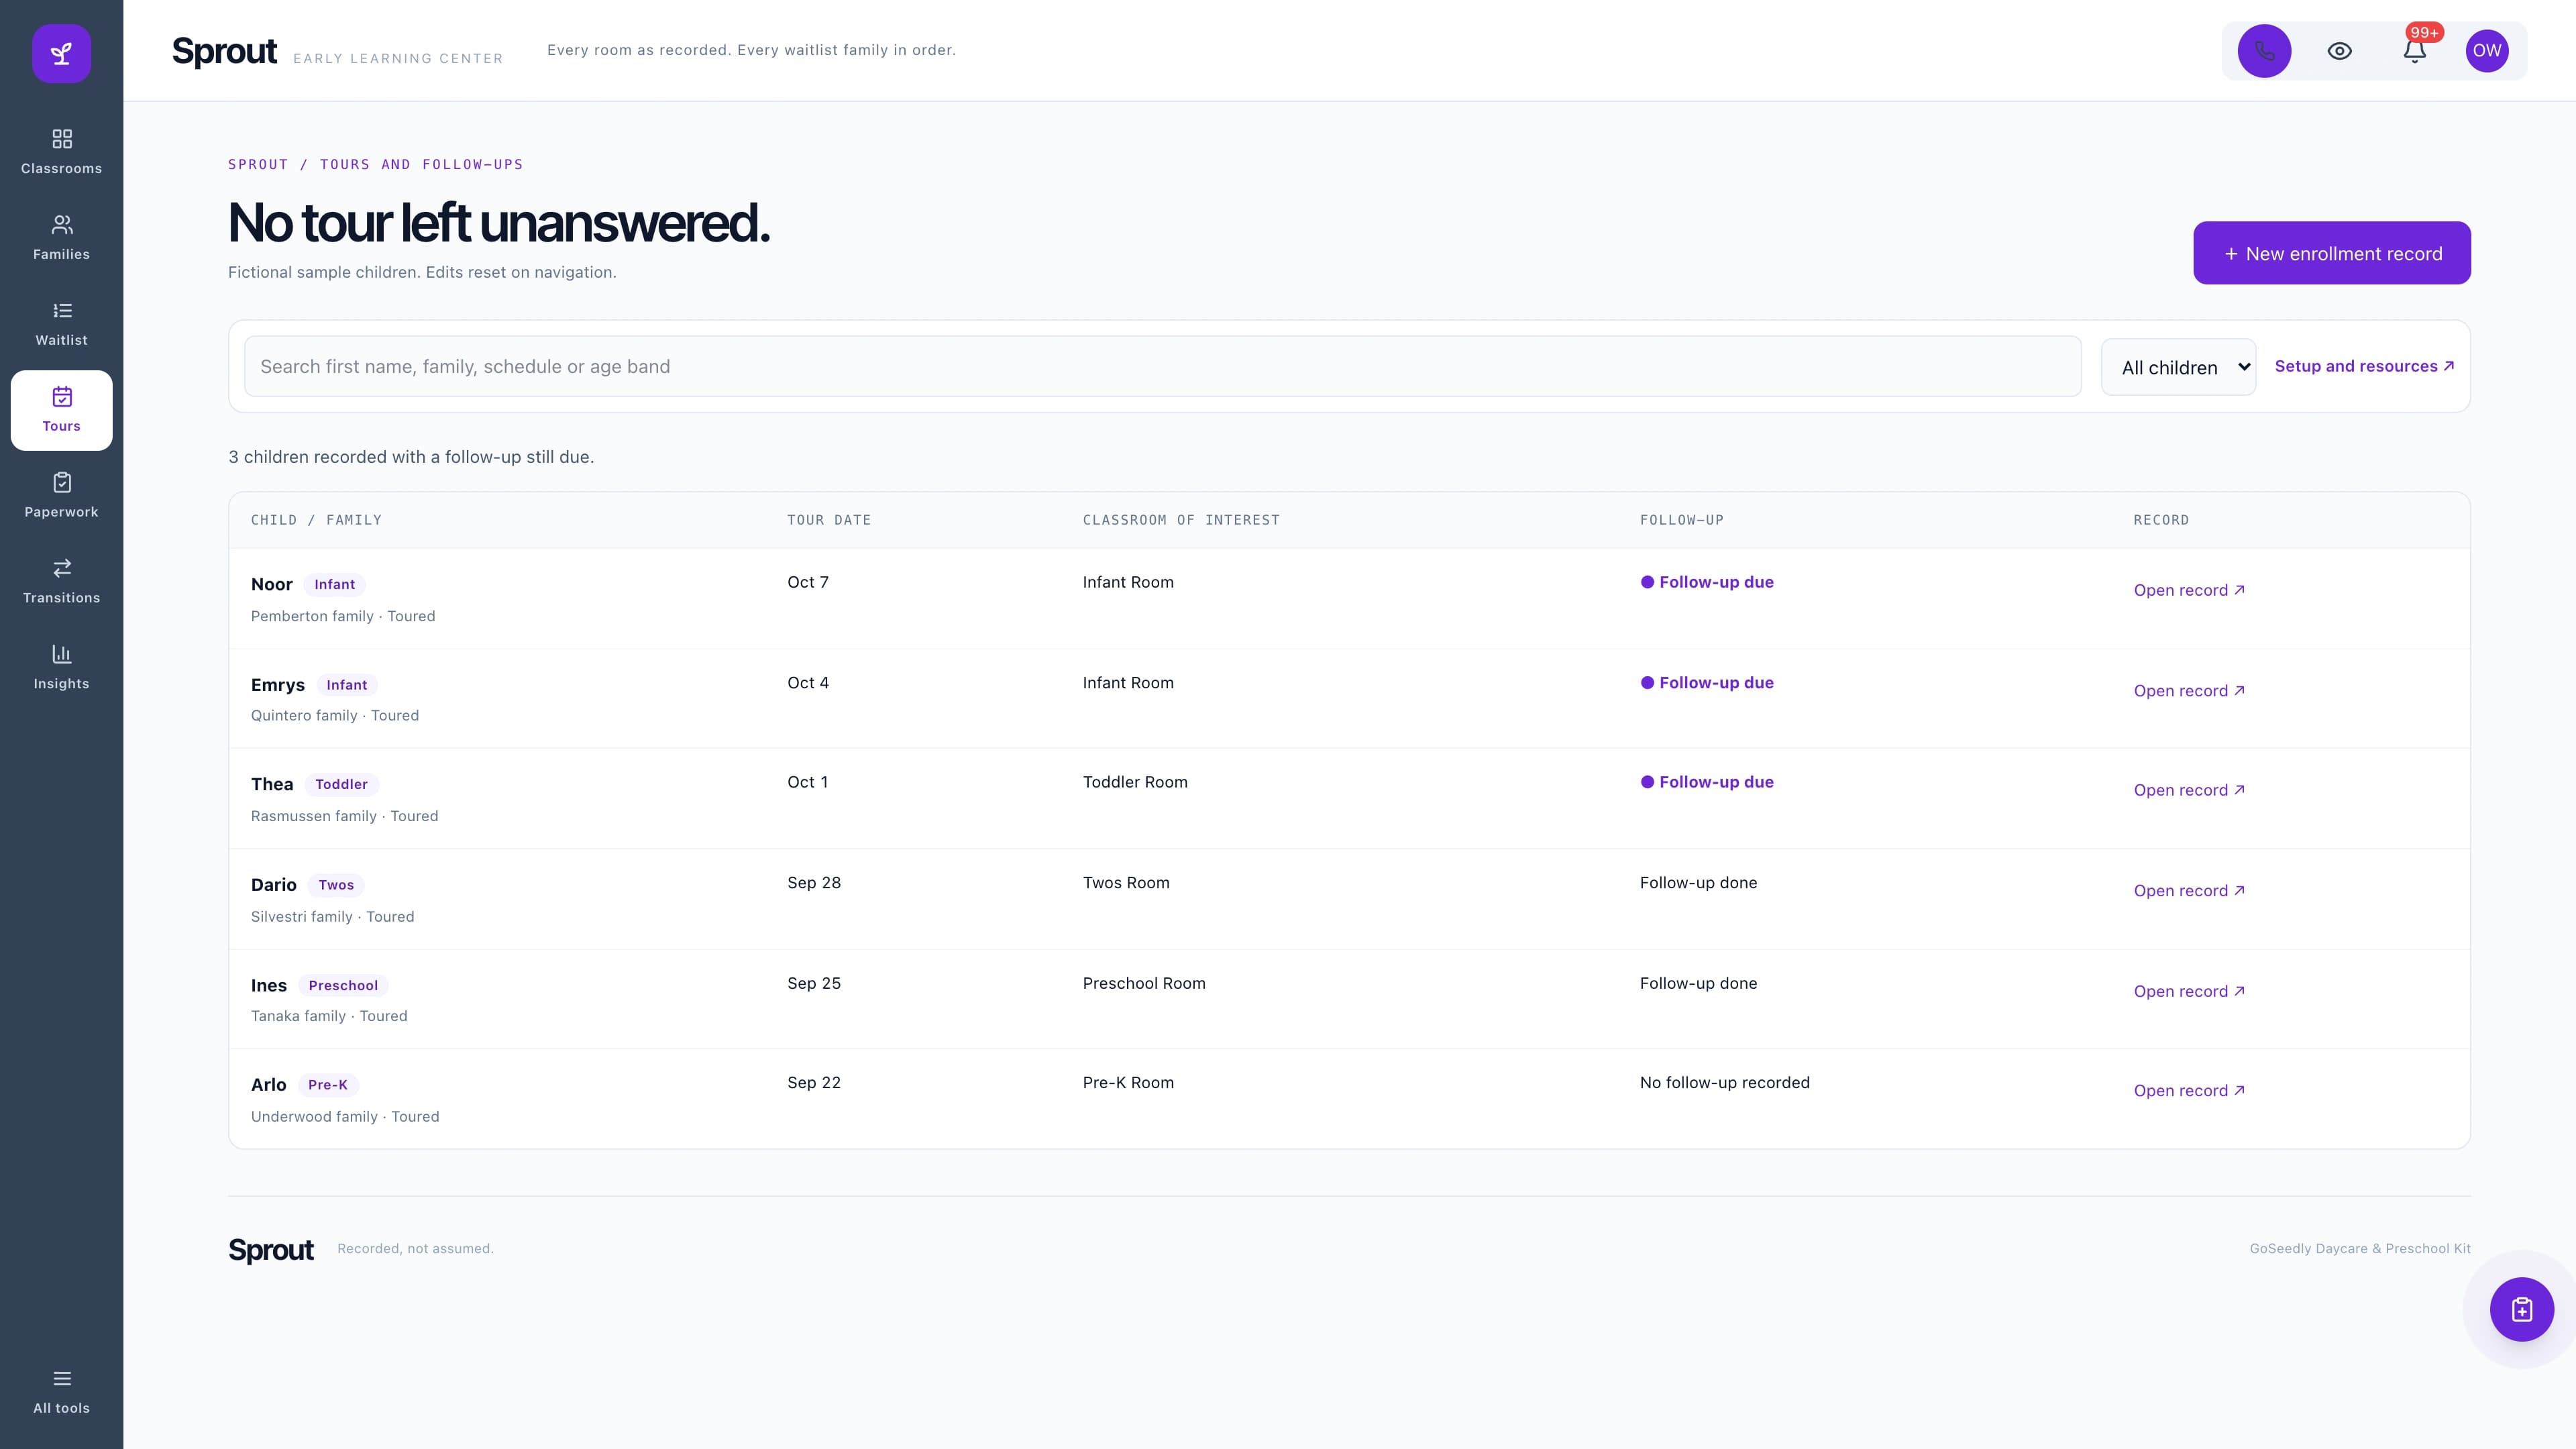Open the OW user avatar menu
The width and height of the screenshot is (2576, 1449).
coord(2487,51)
